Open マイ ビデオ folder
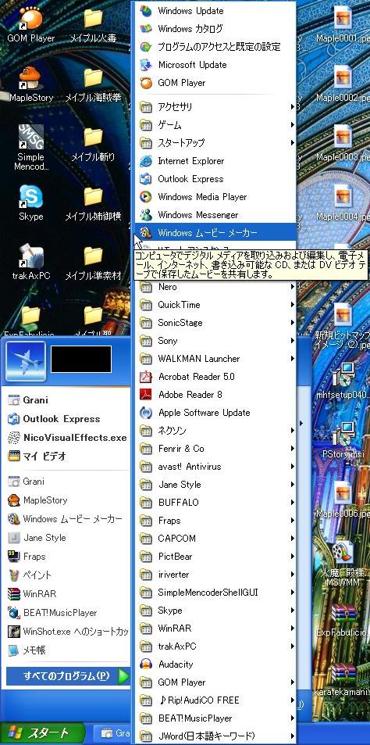 tap(67, 456)
